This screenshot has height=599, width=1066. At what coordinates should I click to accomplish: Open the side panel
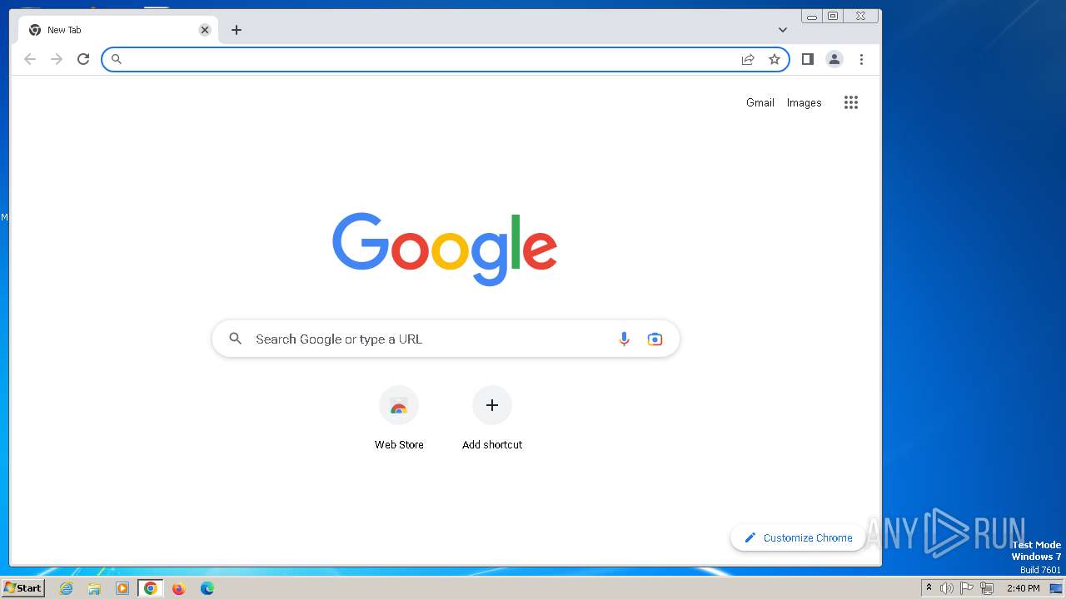pyautogui.click(x=807, y=59)
